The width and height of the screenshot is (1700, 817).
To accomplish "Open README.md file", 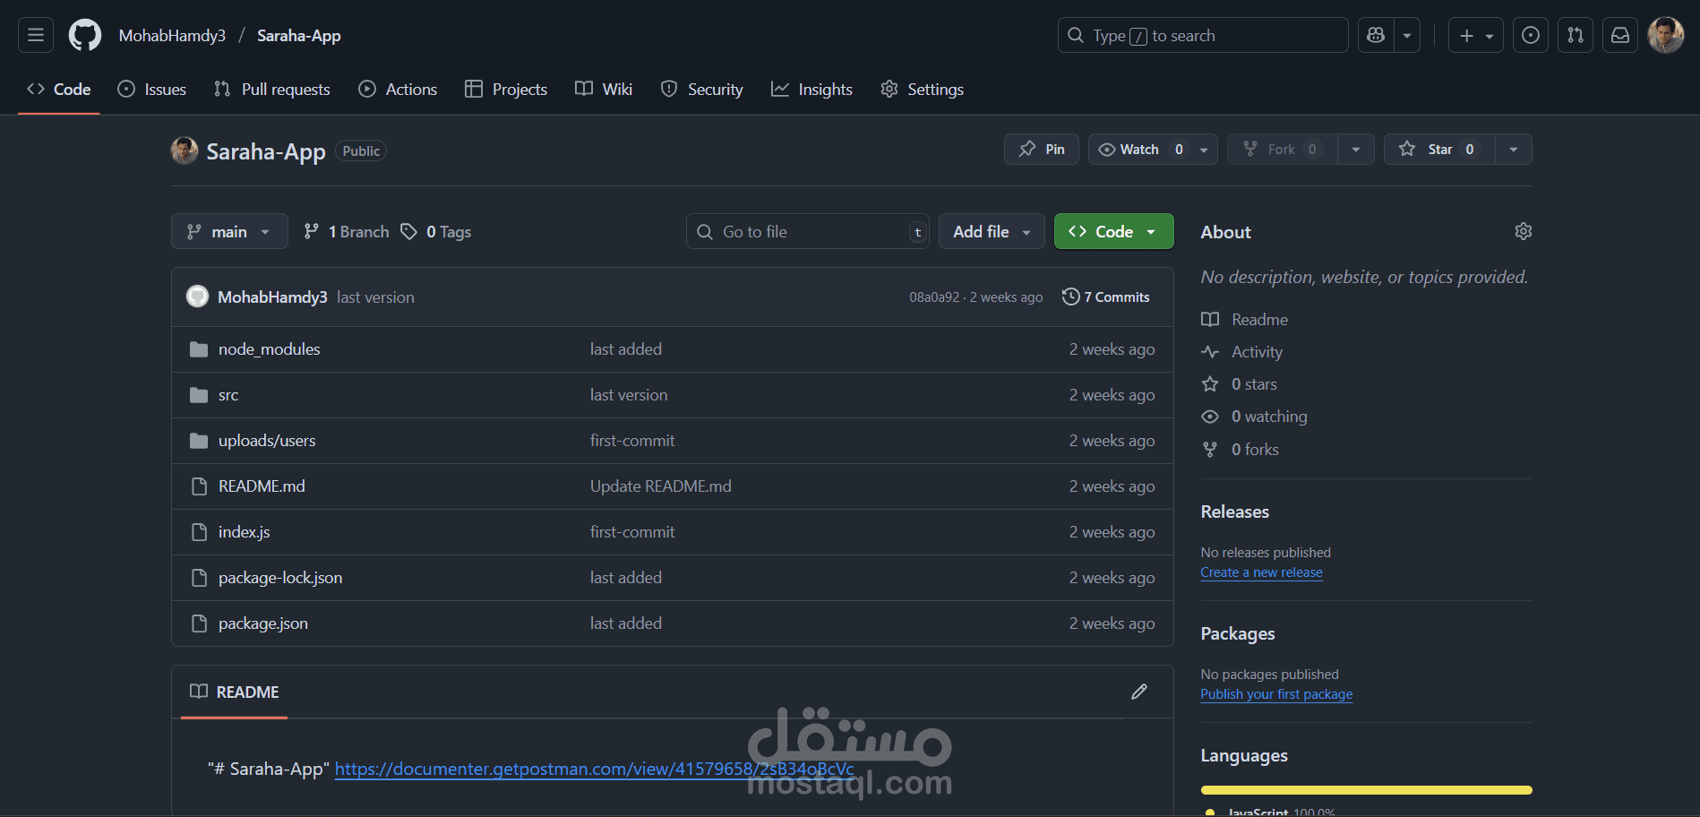I will [x=262, y=486].
